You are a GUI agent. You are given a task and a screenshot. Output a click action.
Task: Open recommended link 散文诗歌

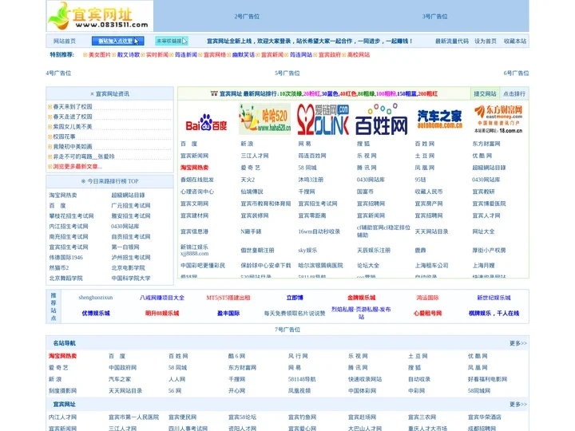click(129, 54)
